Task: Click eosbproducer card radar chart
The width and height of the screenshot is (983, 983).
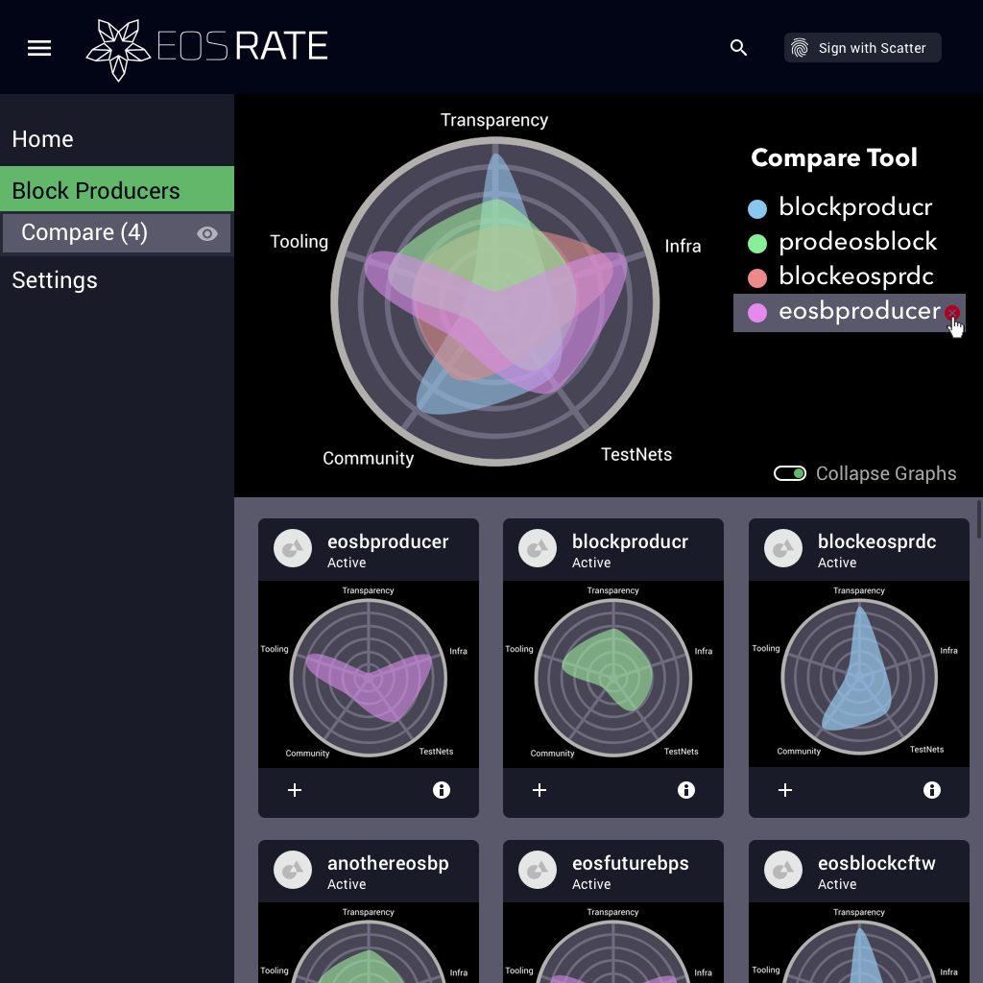Action: [369, 678]
